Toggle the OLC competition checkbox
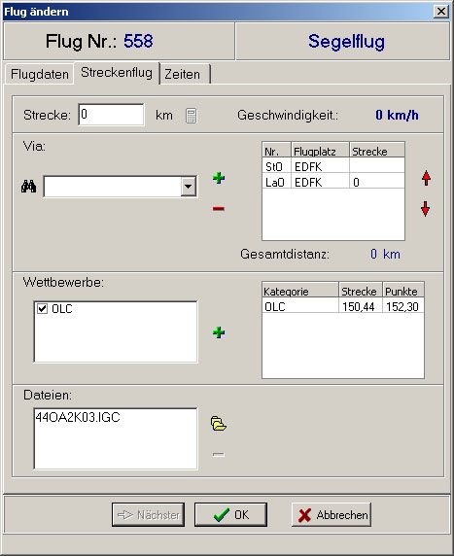This screenshot has width=454, height=556. (42, 309)
